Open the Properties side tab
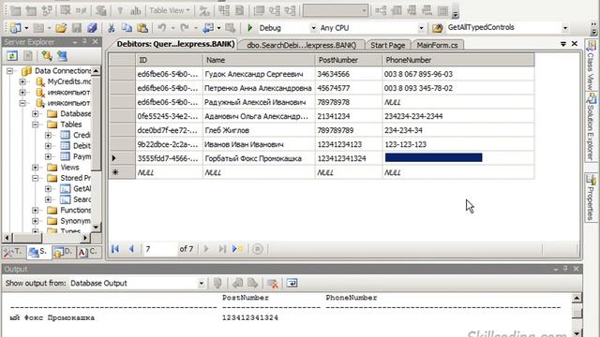 pos(592,198)
